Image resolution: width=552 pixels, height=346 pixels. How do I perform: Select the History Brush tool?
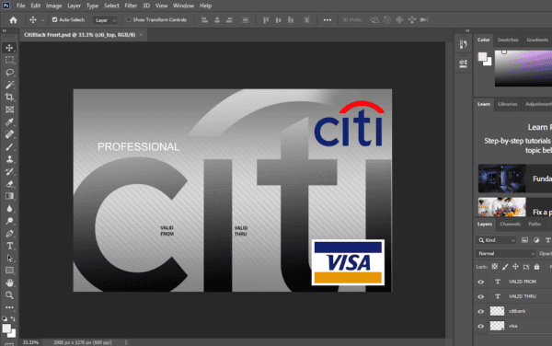click(x=9, y=171)
